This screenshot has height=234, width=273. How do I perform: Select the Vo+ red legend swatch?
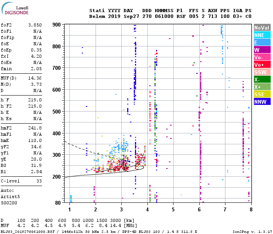click(x=262, y=65)
